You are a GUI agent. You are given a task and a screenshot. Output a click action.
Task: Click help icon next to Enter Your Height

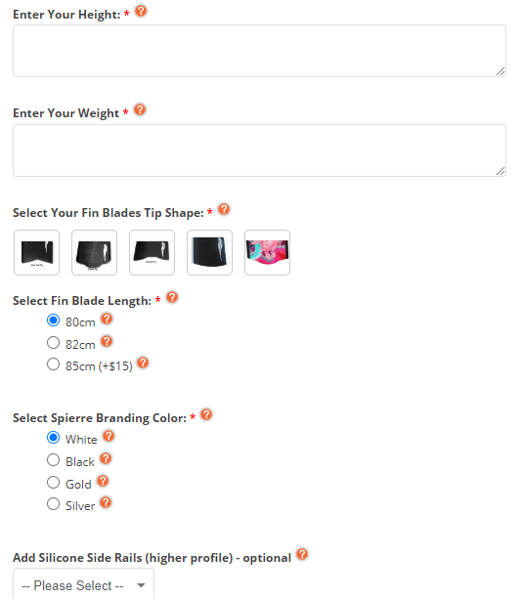point(141,11)
